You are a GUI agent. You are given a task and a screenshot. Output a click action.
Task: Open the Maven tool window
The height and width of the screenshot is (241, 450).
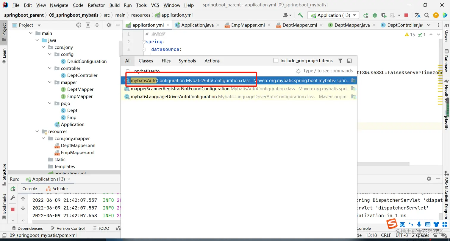[x=446, y=32]
